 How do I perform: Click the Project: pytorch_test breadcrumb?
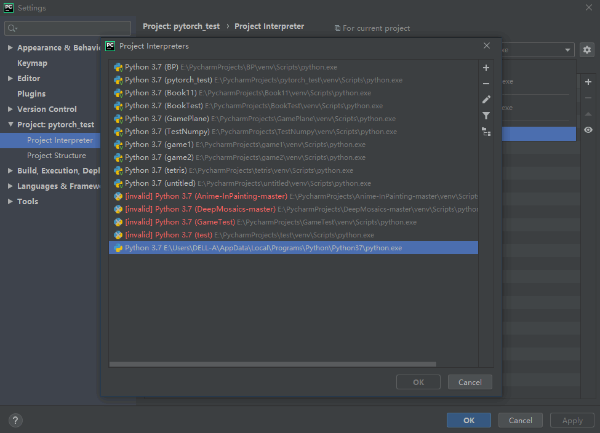(x=181, y=26)
